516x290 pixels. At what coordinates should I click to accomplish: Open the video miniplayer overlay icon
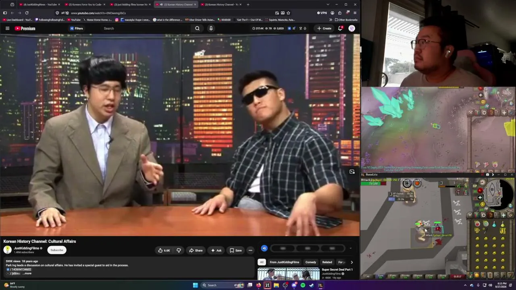point(352,172)
